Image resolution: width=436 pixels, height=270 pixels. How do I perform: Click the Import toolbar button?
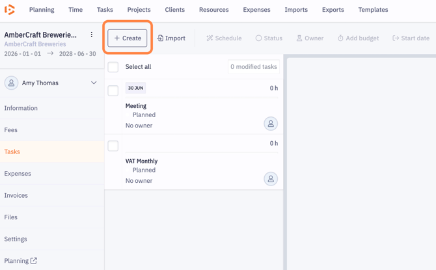pyautogui.click(x=172, y=38)
